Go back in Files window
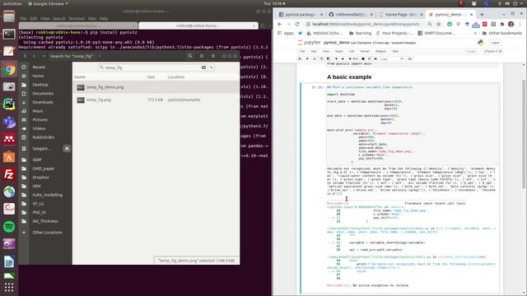Screen dimensions: 527x296 [26, 56]
